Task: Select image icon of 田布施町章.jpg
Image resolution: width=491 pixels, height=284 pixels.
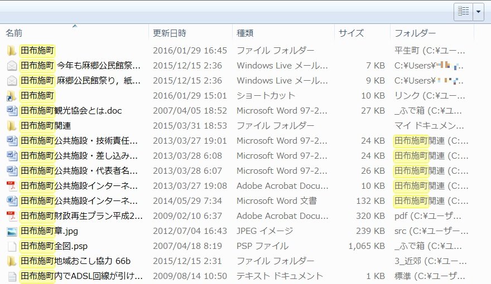Action: [12, 231]
